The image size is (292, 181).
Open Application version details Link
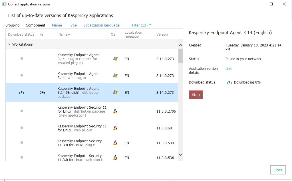point(228,68)
